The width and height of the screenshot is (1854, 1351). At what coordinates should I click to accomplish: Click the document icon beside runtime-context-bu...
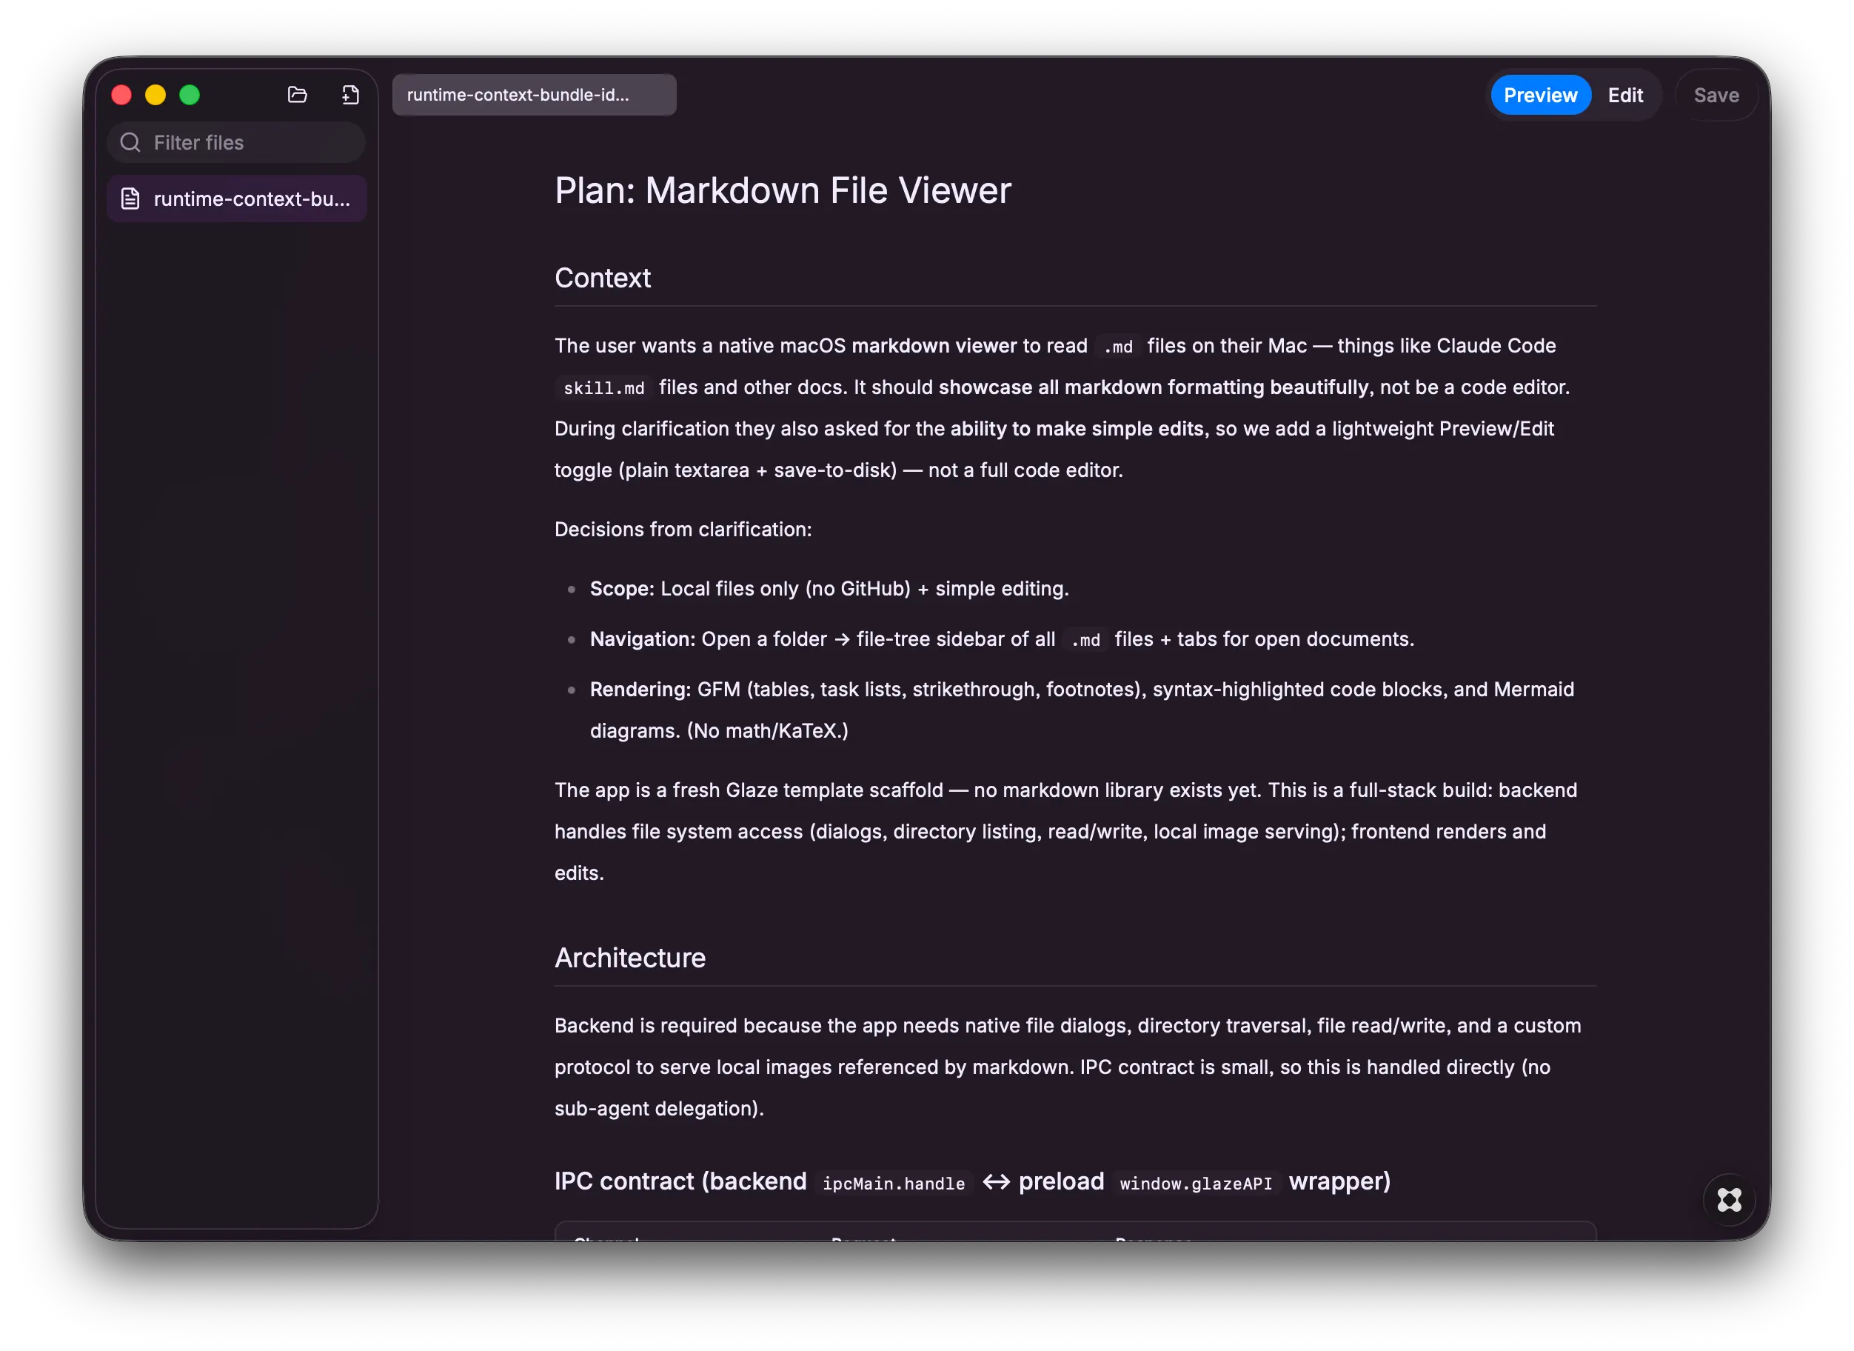[131, 199]
